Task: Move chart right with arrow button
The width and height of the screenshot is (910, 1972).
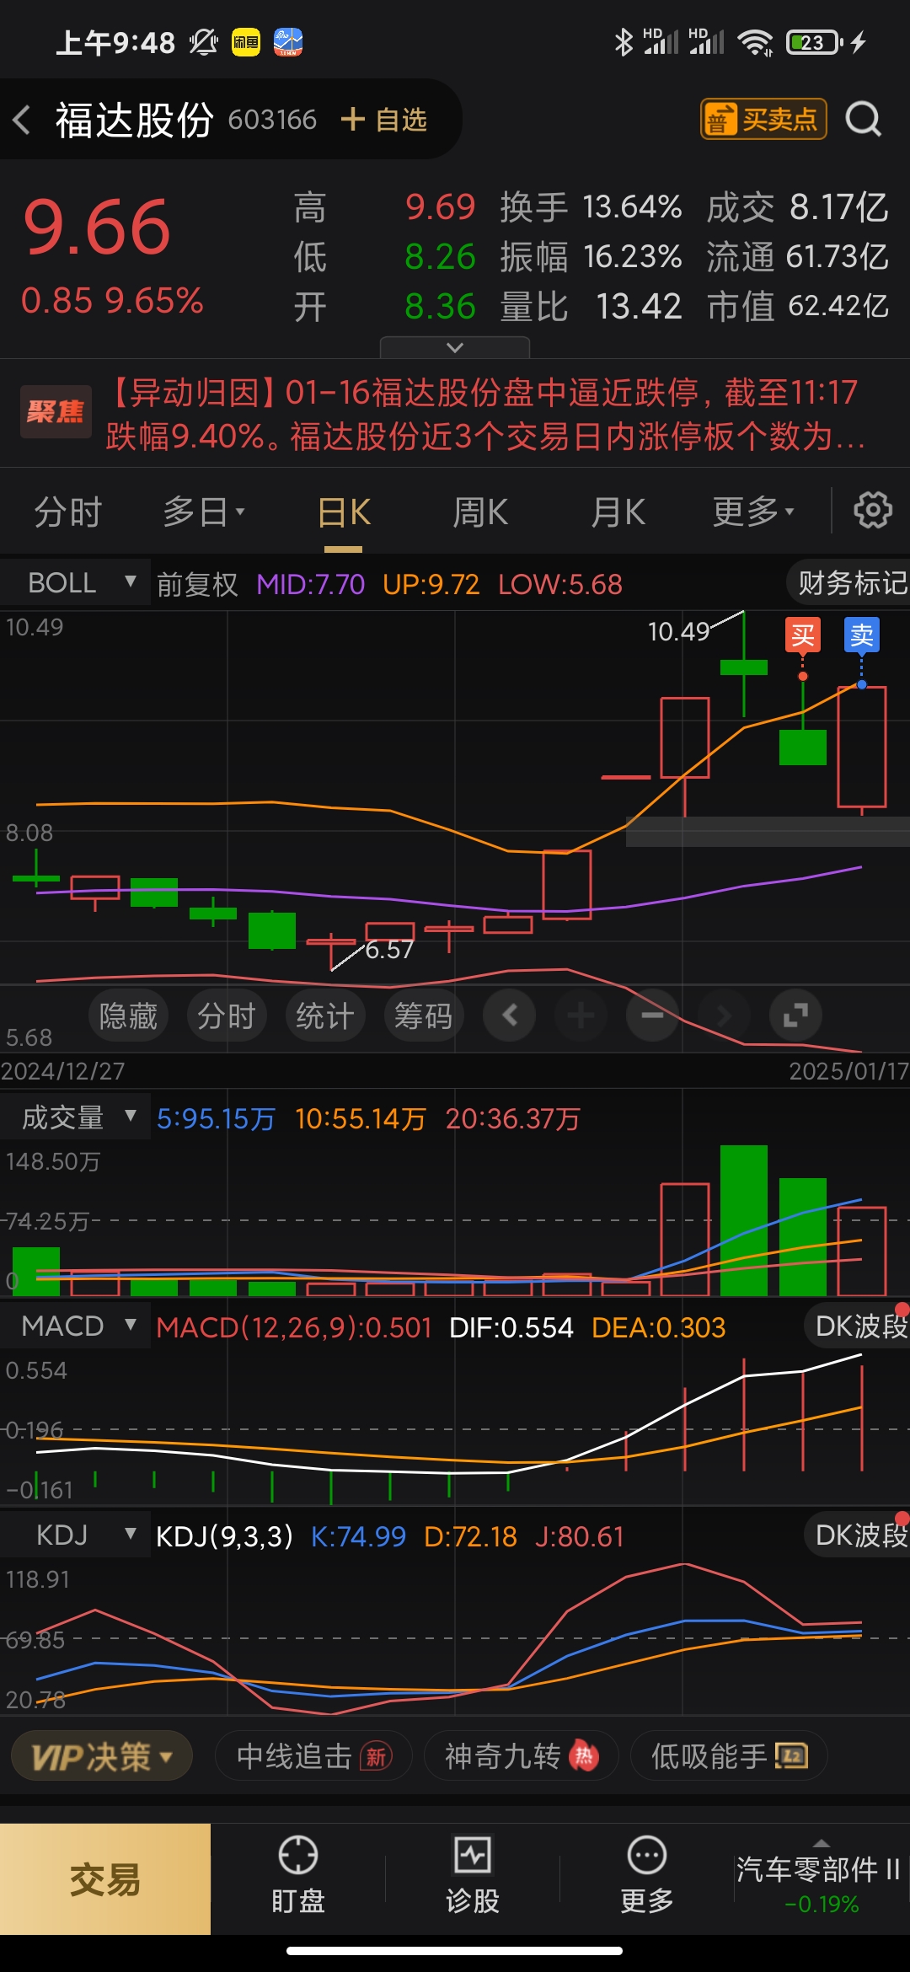Action: coord(725,1015)
